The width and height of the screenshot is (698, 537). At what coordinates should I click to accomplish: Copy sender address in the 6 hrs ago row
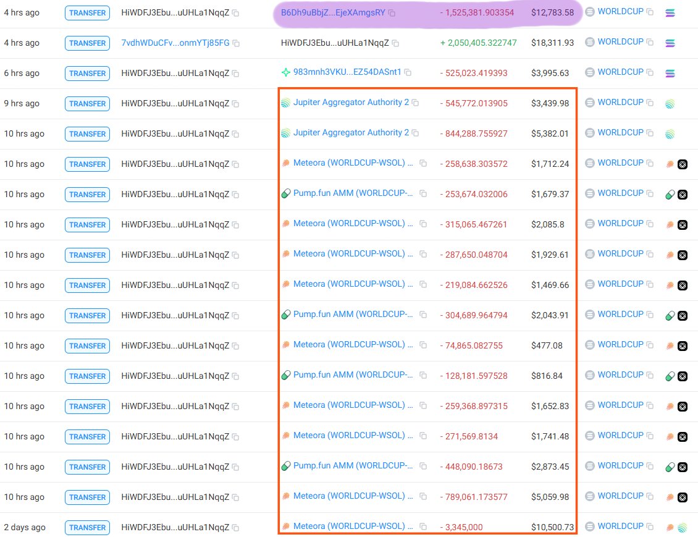point(235,74)
